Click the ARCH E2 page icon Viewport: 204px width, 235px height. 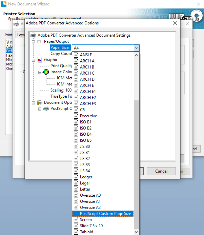(x=76, y=98)
